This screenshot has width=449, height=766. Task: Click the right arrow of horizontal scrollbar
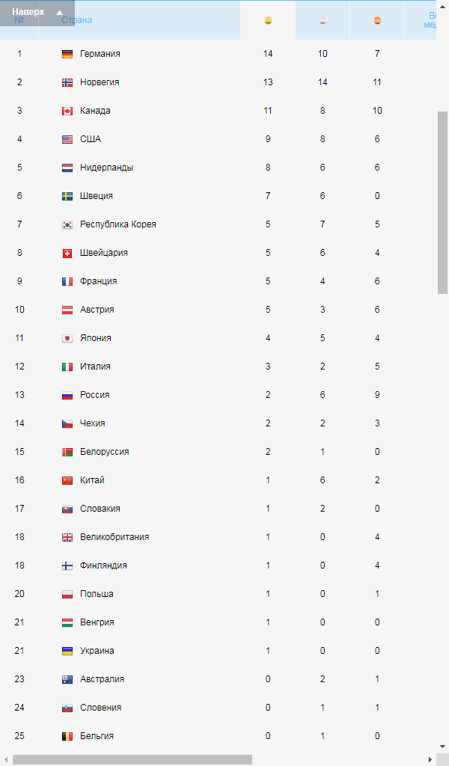(x=430, y=760)
